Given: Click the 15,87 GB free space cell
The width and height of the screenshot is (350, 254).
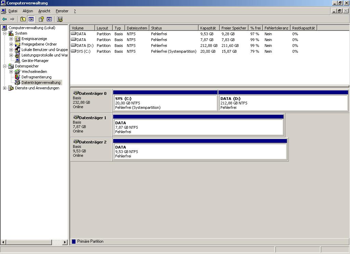Looking at the screenshot, I should [229, 51].
